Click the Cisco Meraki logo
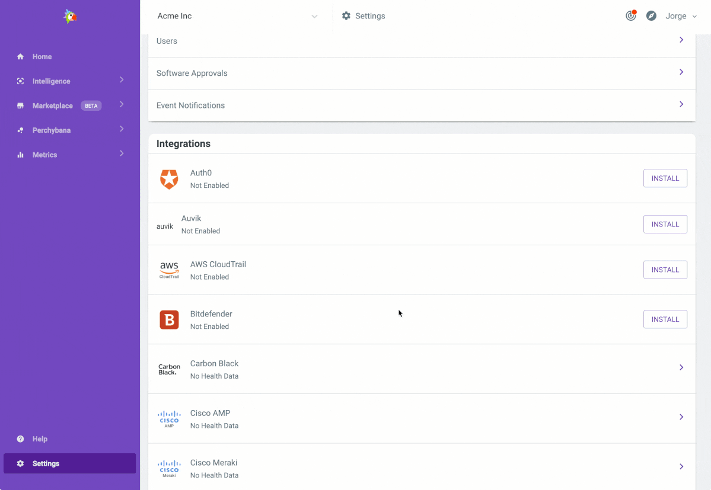 169,469
